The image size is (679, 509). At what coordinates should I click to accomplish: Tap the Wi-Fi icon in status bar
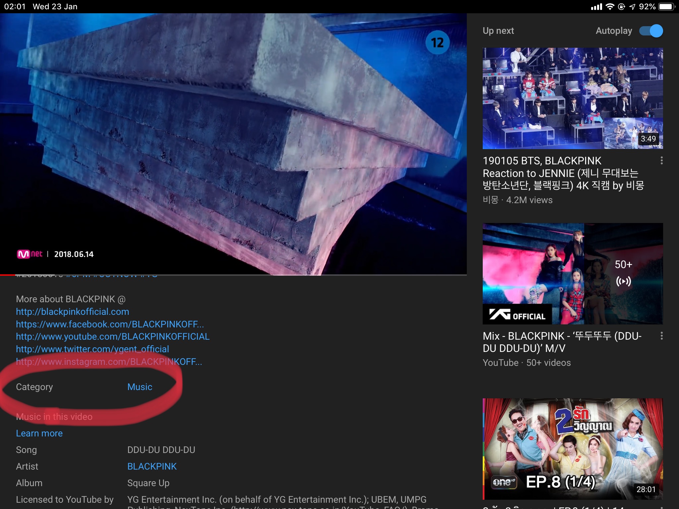pyautogui.click(x=610, y=7)
